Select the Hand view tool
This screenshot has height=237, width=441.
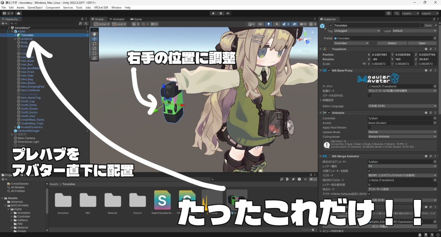pyautogui.click(x=94, y=34)
